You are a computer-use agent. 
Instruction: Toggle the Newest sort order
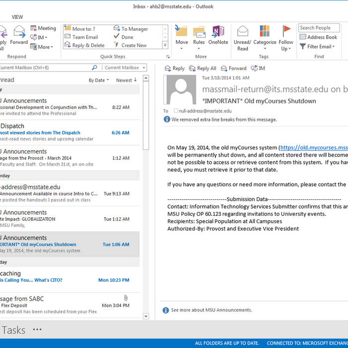(126, 80)
